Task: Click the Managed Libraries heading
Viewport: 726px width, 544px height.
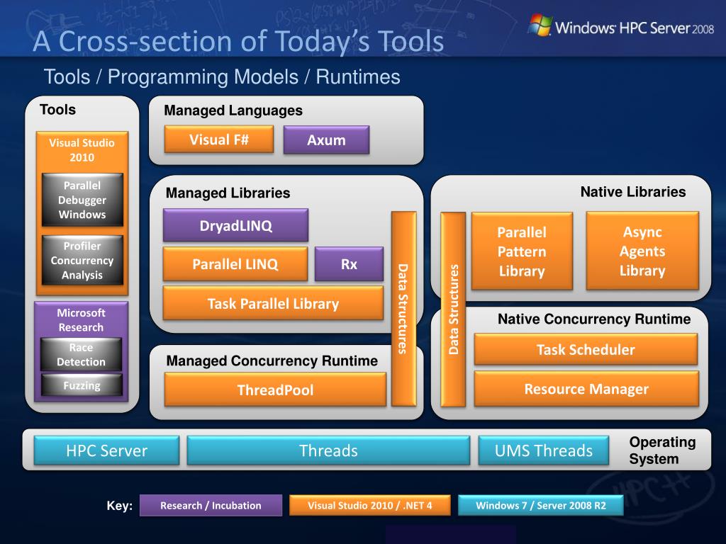Action: pyautogui.click(x=228, y=193)
